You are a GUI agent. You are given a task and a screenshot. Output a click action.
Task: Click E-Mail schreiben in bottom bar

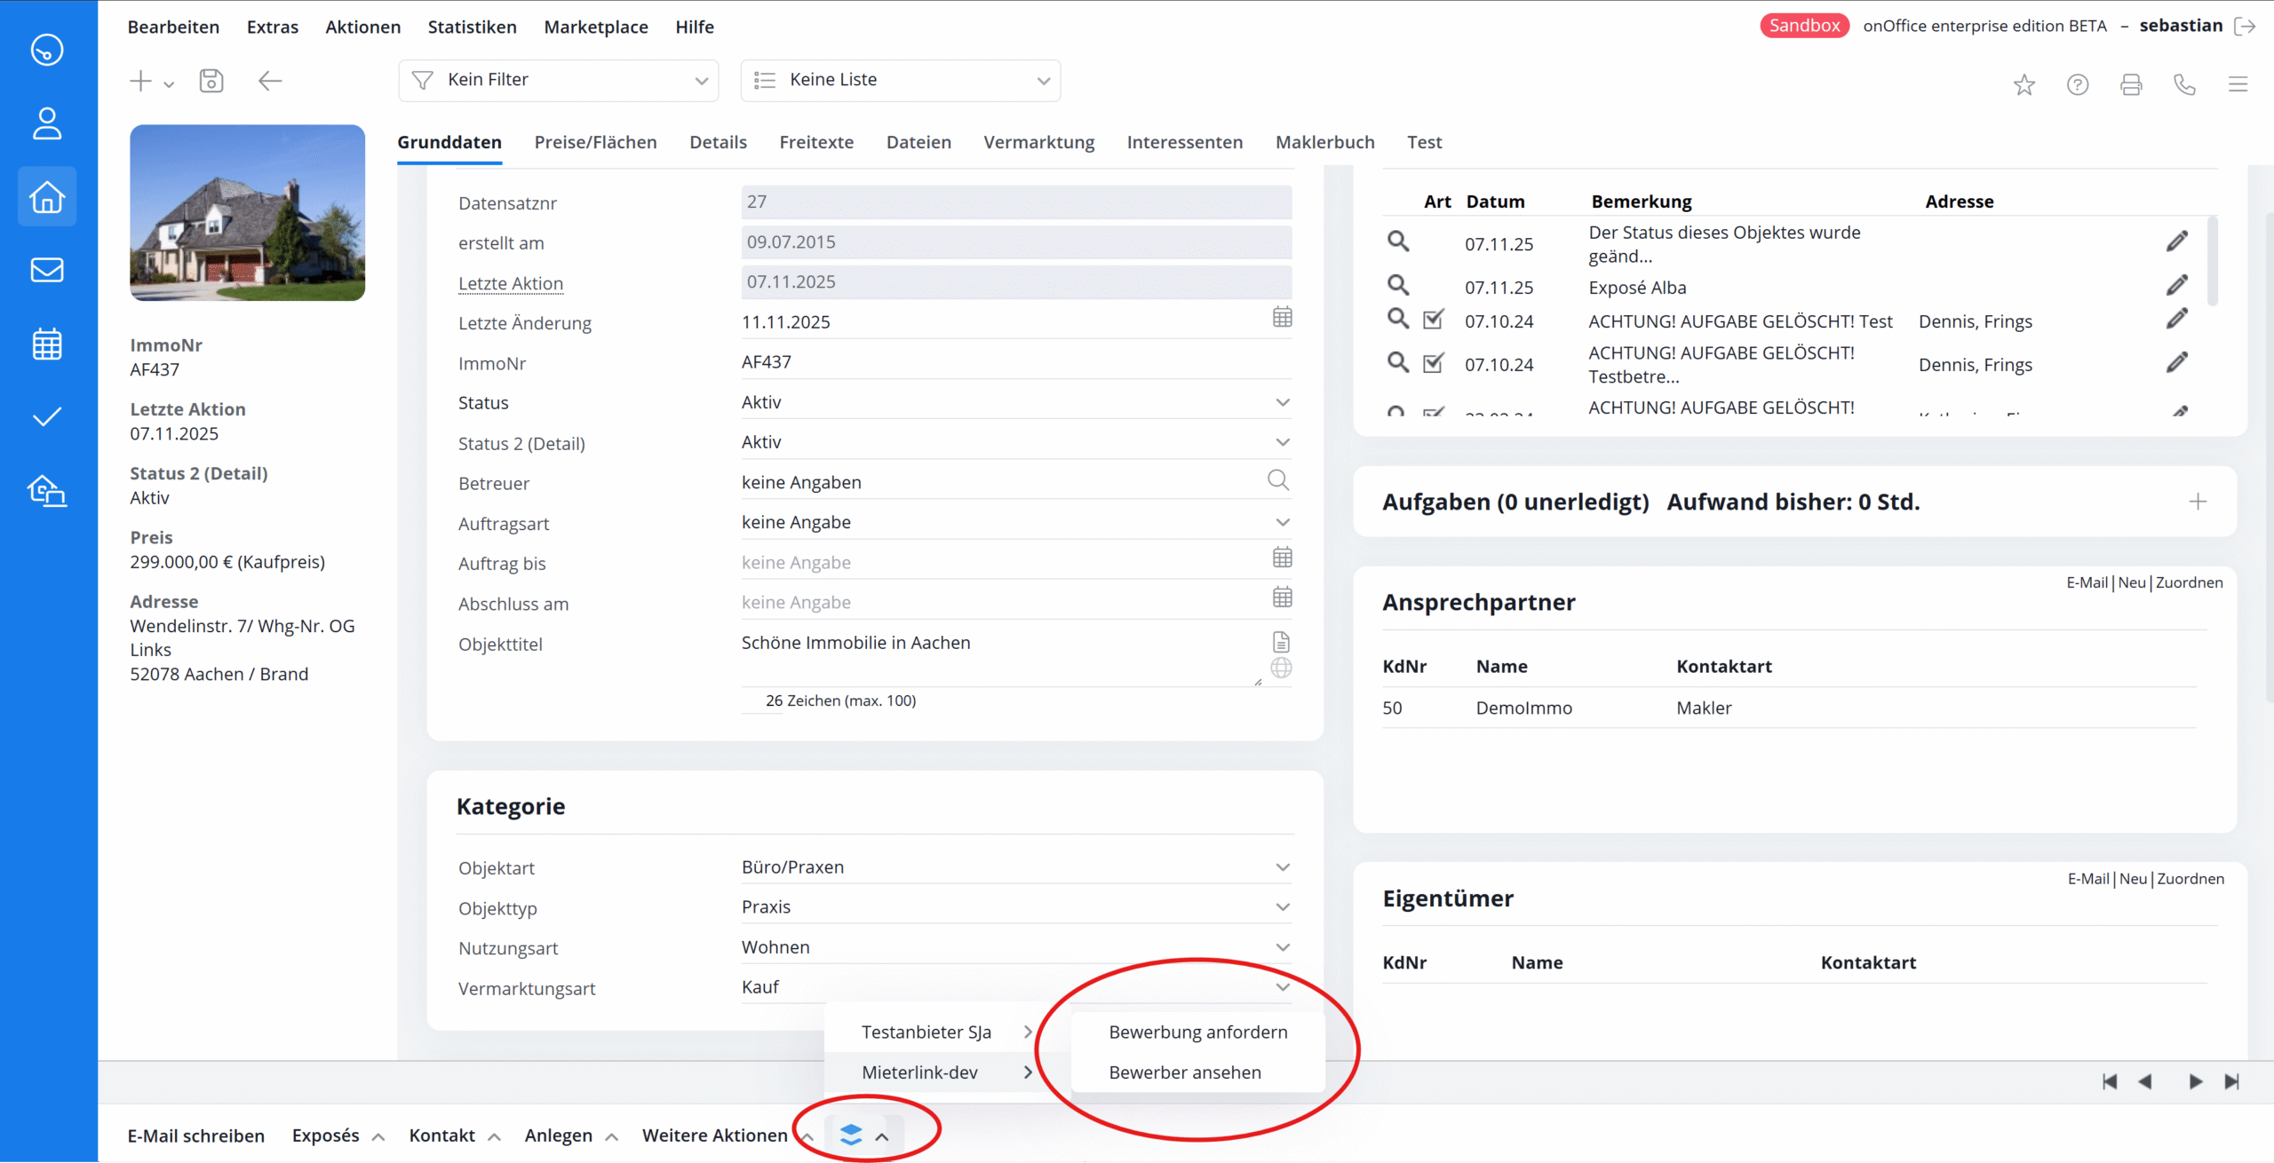(x=196, y=1135)
